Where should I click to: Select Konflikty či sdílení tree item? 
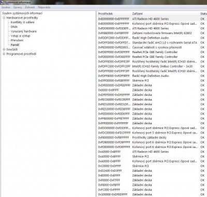(22, 22)
